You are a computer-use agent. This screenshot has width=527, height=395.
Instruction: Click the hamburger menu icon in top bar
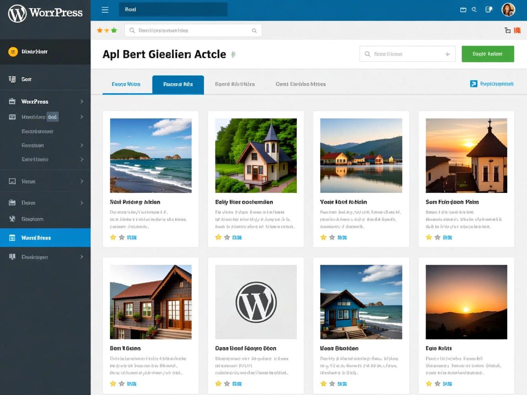point(105,10)
